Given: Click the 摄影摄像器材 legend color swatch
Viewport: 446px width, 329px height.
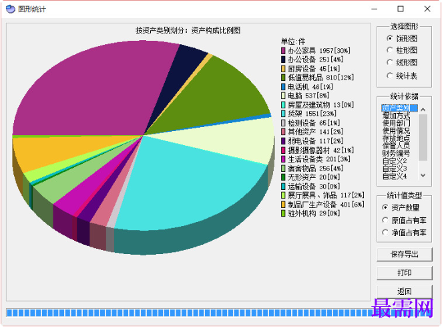Looking at the screenshot, I should 283,150.
